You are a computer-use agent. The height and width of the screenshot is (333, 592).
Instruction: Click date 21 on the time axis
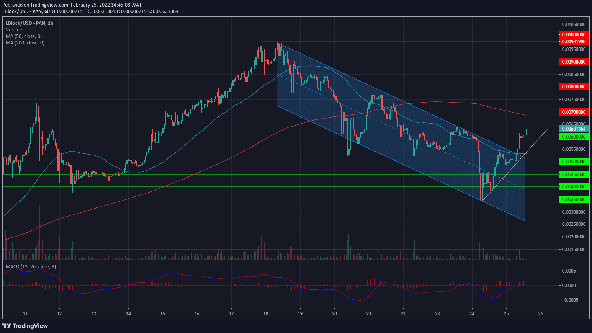pos(369,314)
